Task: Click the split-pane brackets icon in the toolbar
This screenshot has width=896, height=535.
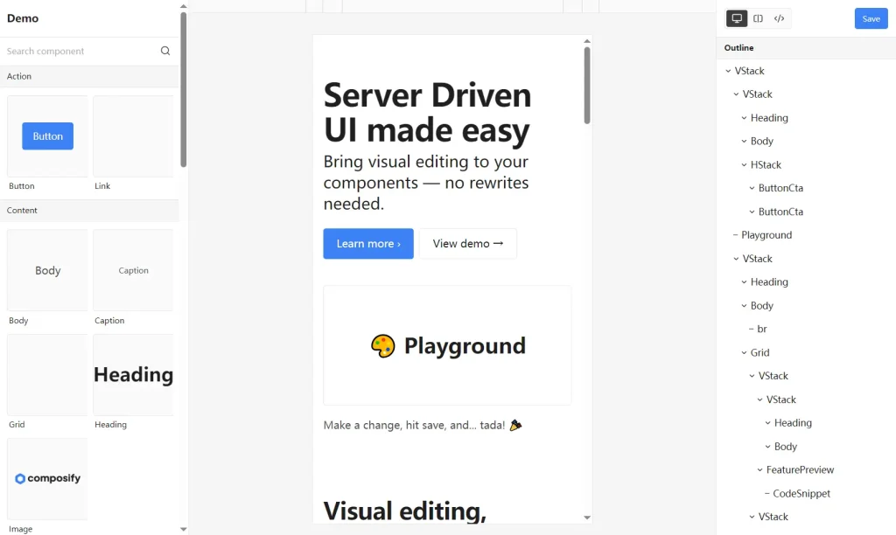Action: (x=758, y=17)
